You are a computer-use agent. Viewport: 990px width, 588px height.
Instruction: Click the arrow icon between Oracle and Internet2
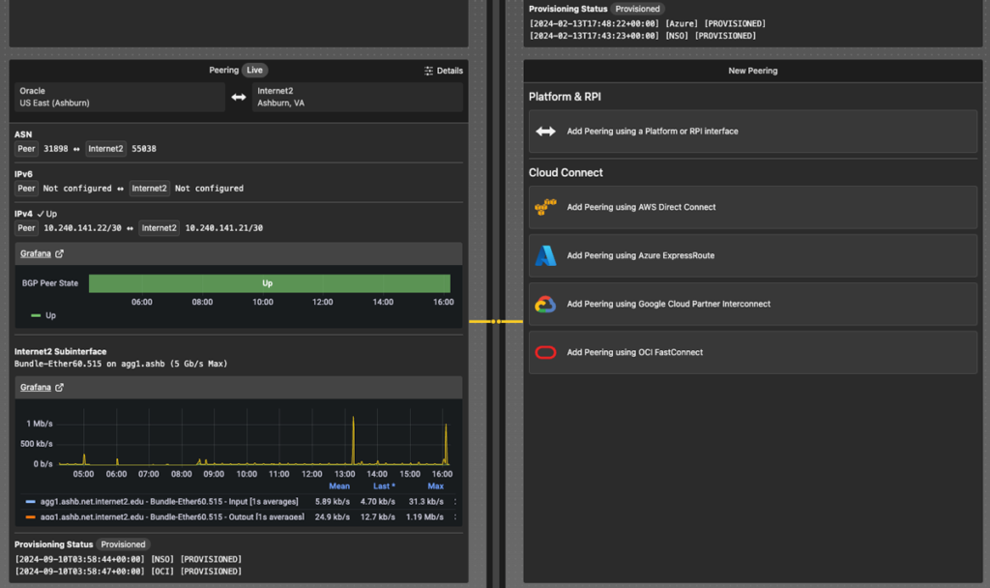pos(238,97)
